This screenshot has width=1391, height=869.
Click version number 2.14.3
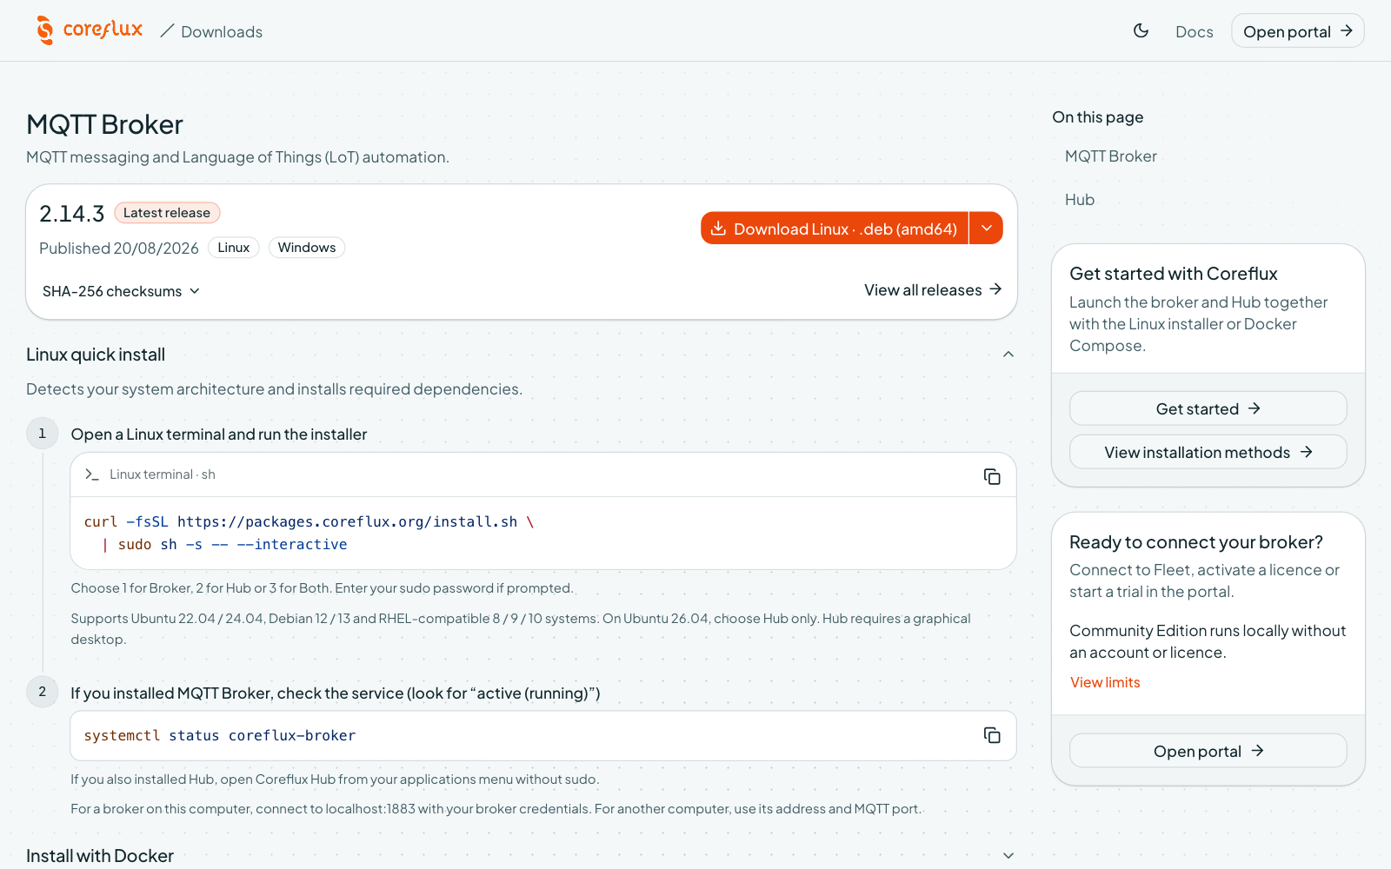[72, 214]
